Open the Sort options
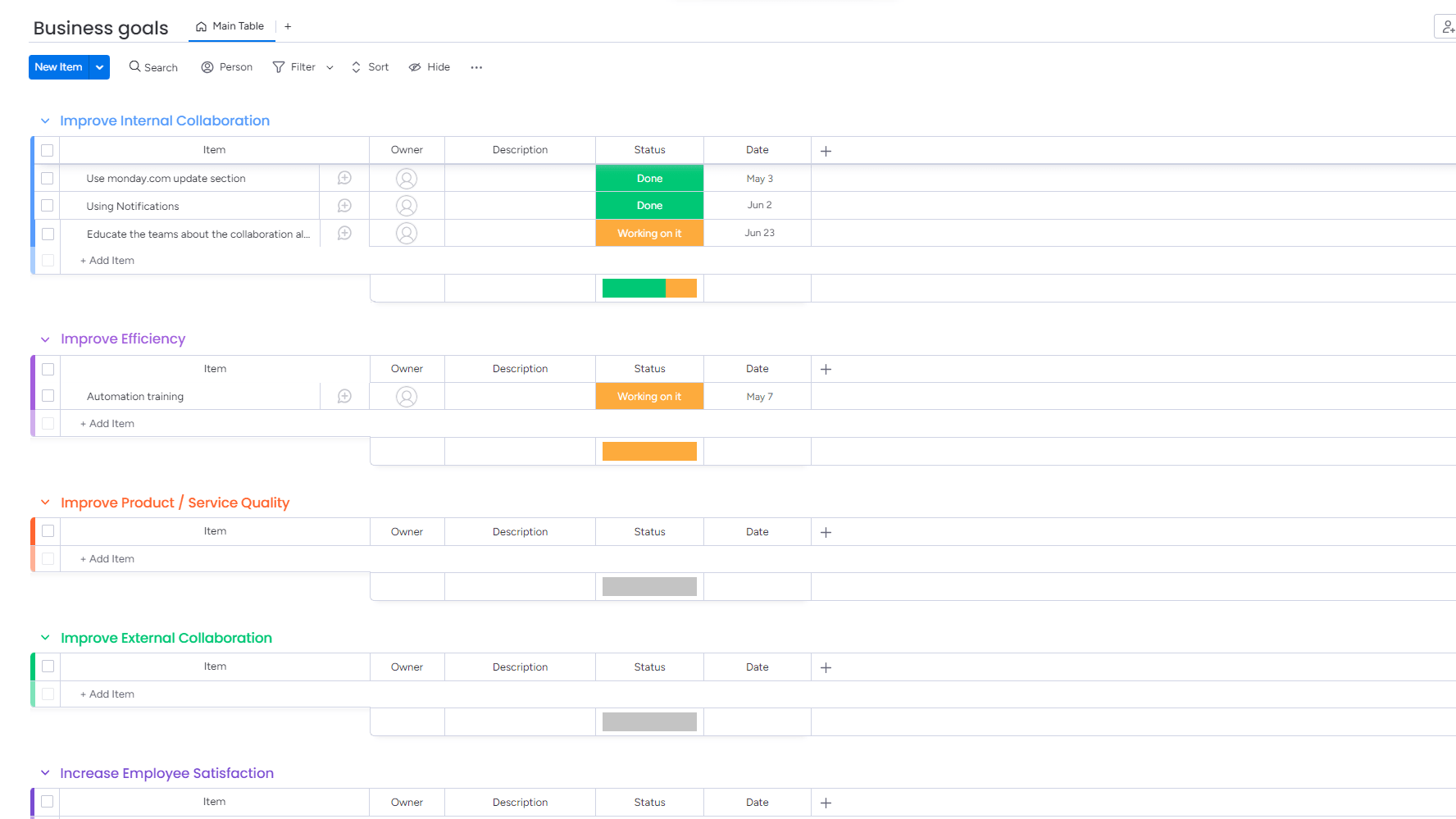 click(x=369, y=66)
